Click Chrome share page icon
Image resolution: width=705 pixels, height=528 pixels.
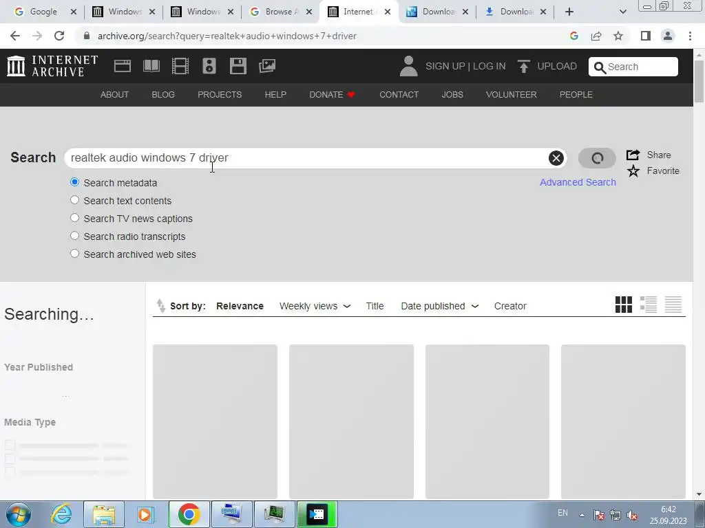point(596,36)
